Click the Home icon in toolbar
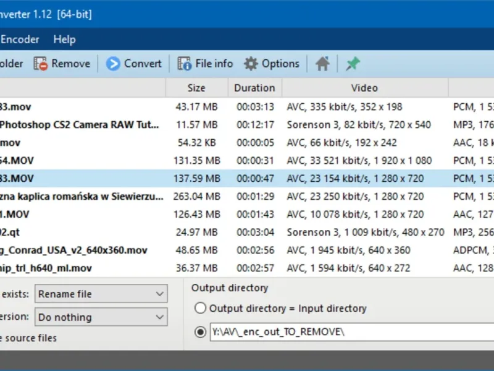 point(322,64)
